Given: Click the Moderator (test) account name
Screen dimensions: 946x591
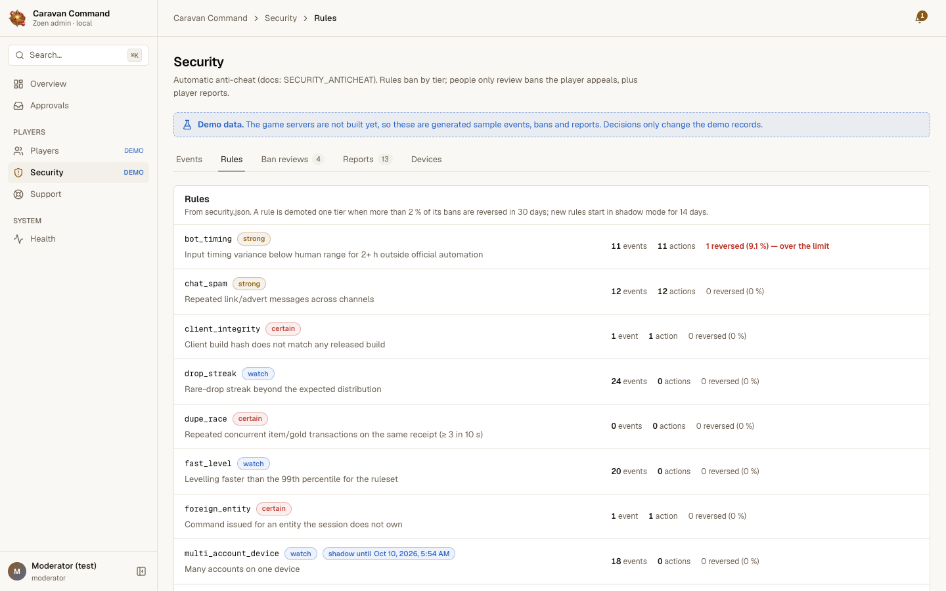Looking at the screenshot, I should click(x=64, y=566).
